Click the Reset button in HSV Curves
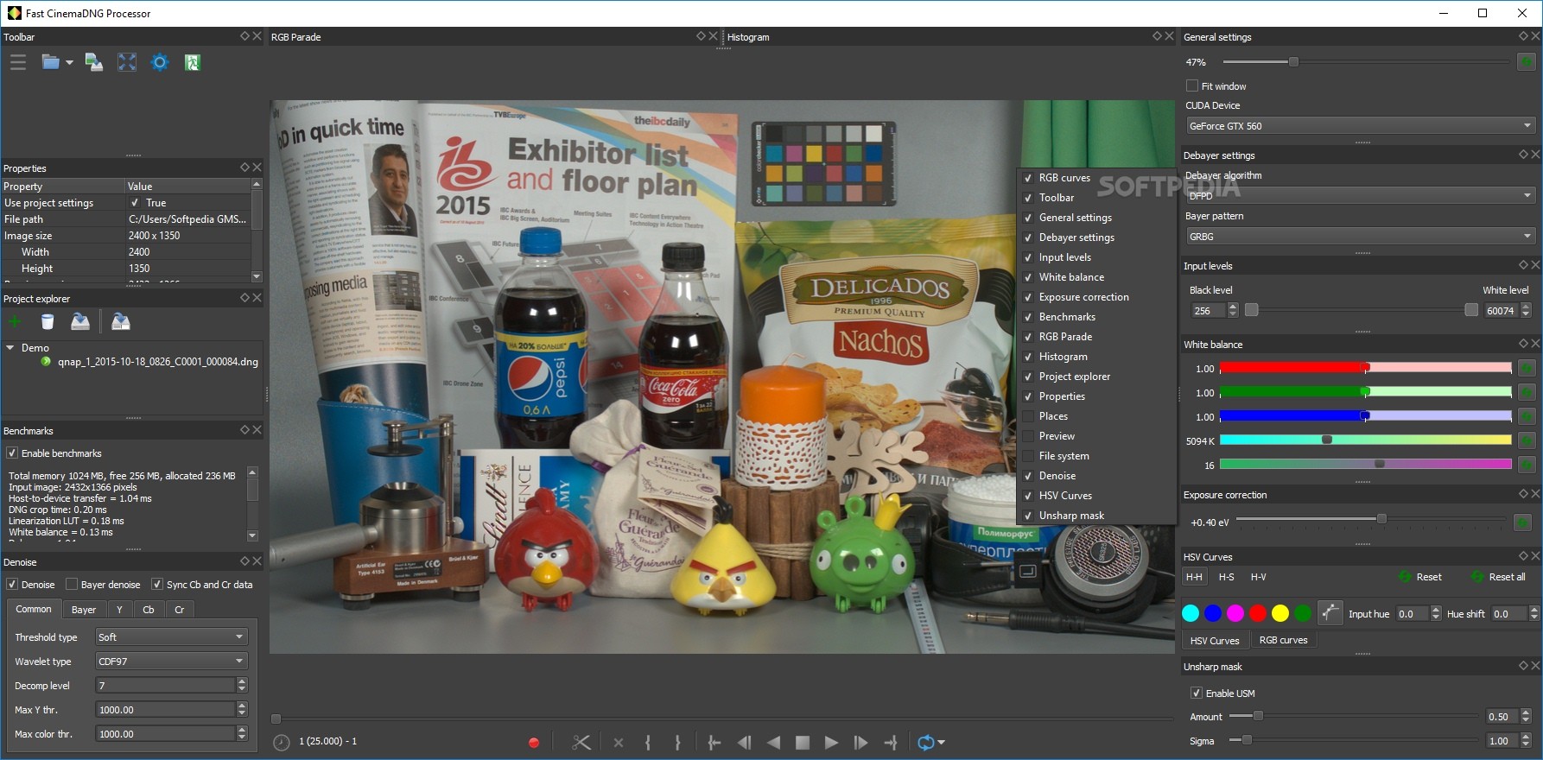This screenshot has height=760, width=1543. pos(1420,577)
